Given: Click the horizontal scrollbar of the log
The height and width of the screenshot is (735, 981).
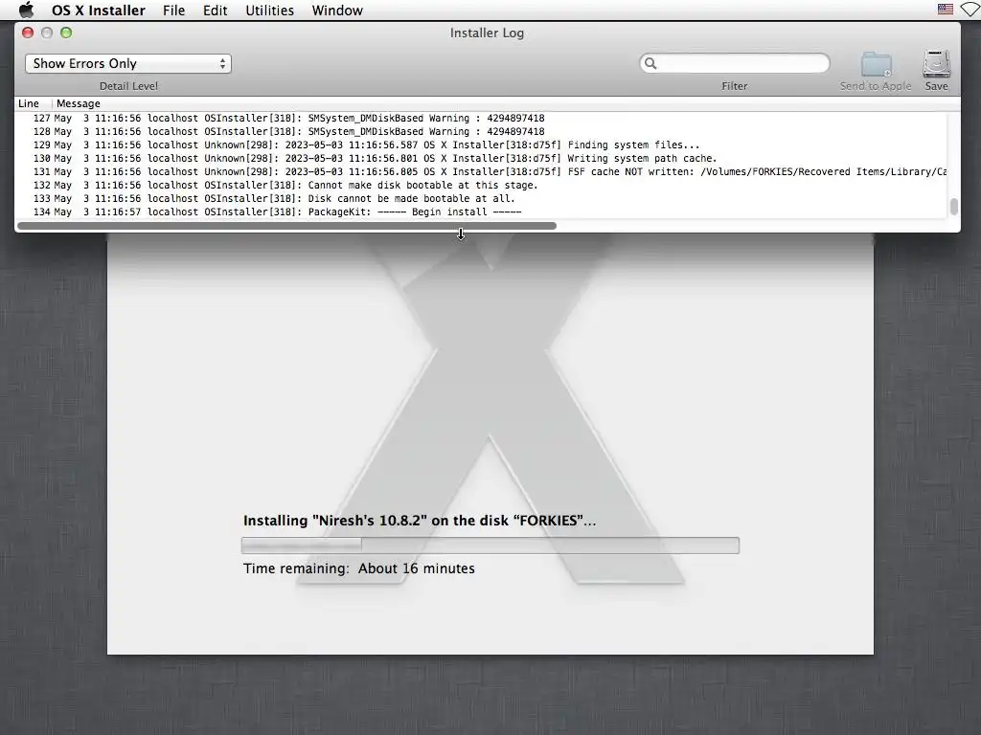Looking at the screenshot, I should coord(286,226).
